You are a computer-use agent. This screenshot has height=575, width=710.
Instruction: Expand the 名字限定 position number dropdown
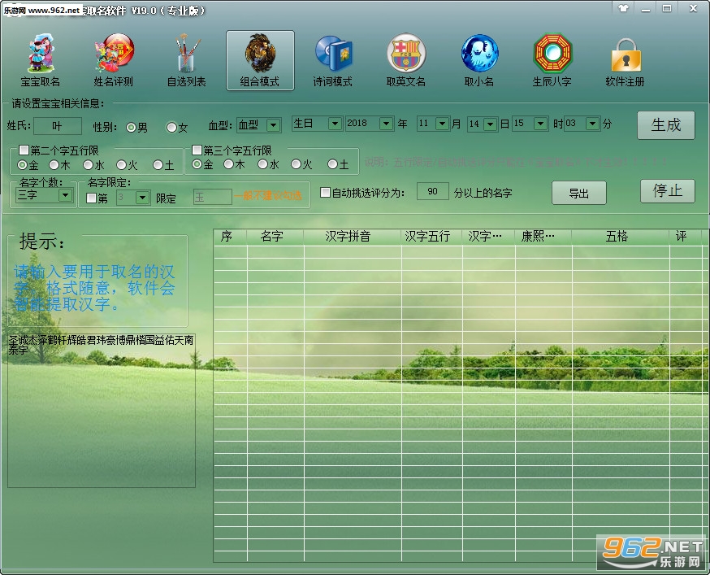(142, 198)
